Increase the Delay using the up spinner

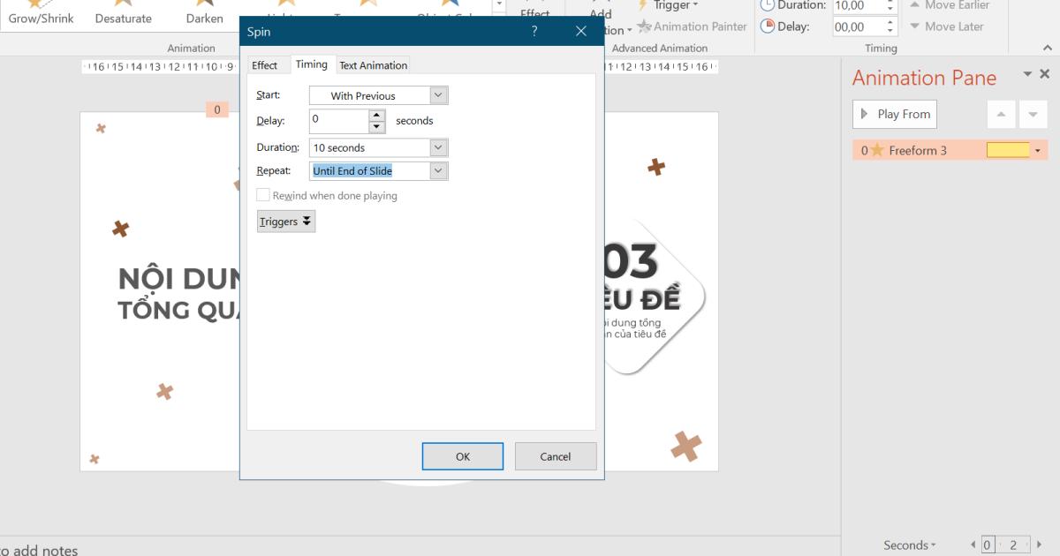click(x=375, y=116)
